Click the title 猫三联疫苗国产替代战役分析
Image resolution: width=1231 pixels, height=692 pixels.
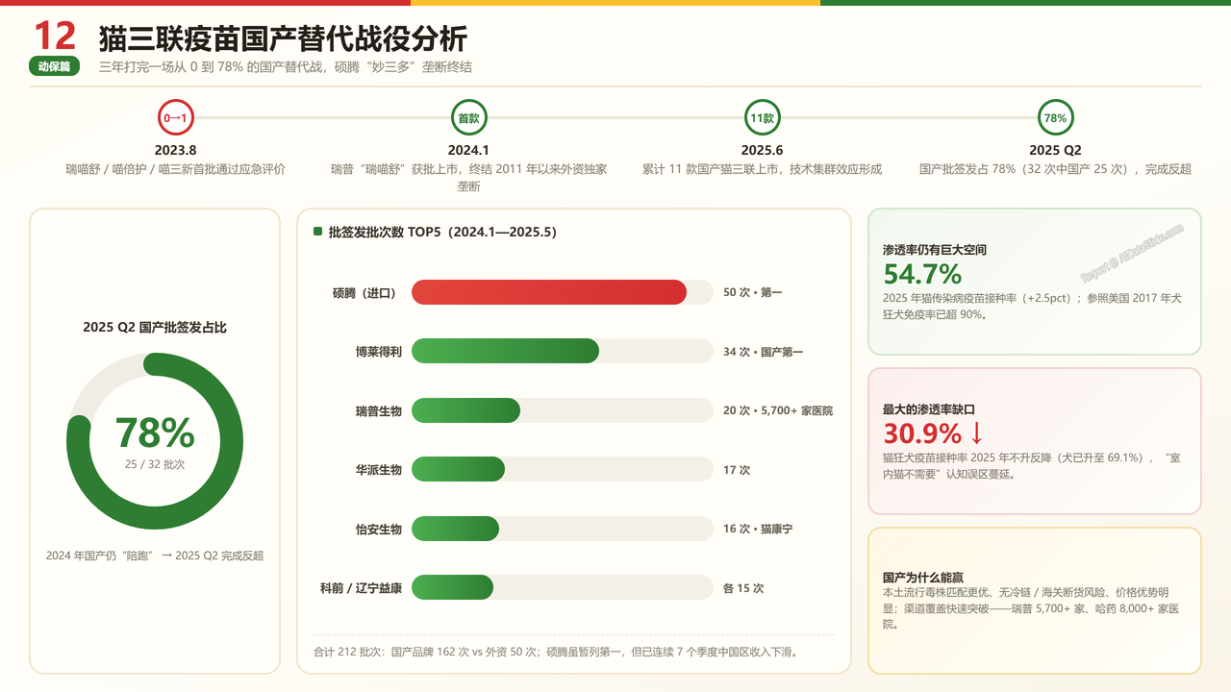283,38
